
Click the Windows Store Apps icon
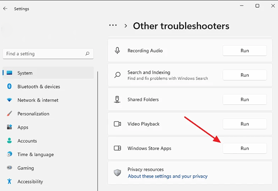pos(117,148)
